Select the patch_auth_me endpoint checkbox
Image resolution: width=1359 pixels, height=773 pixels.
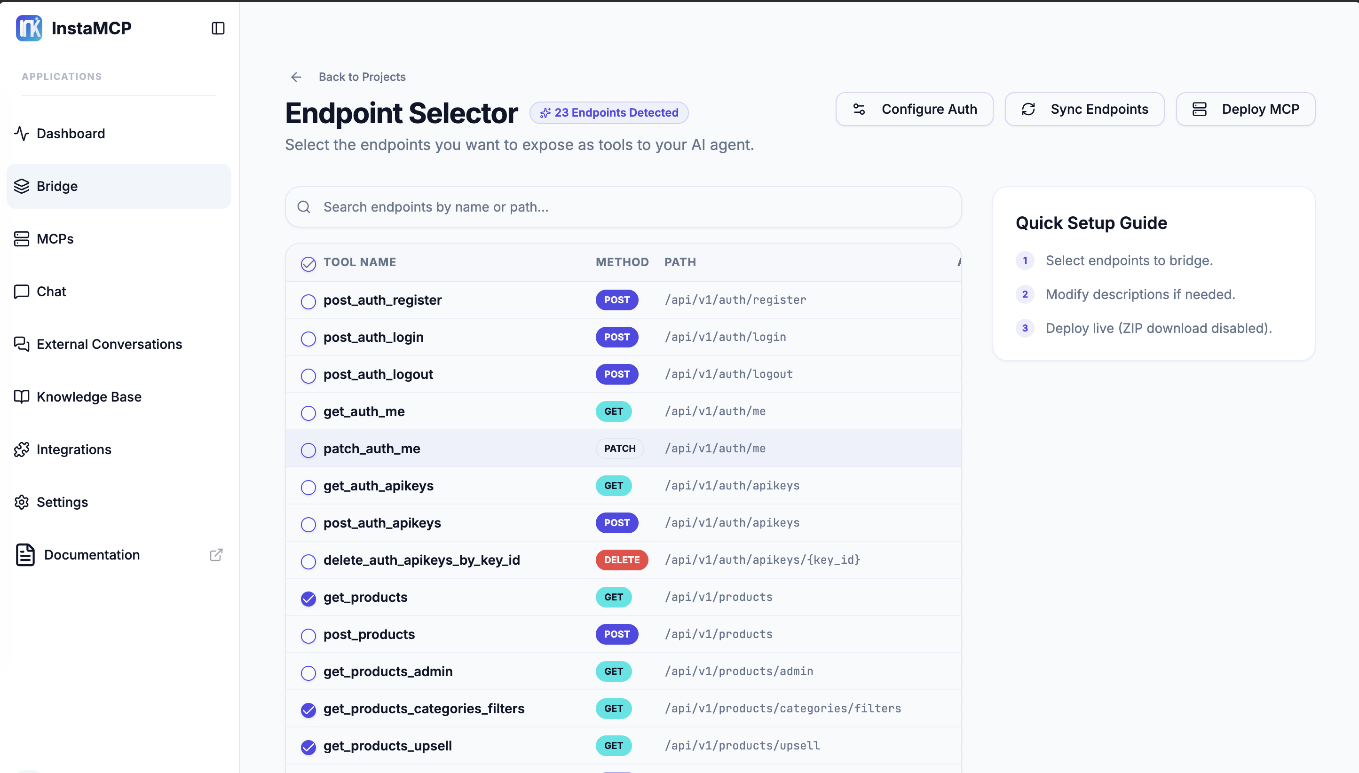click(308, 450)
